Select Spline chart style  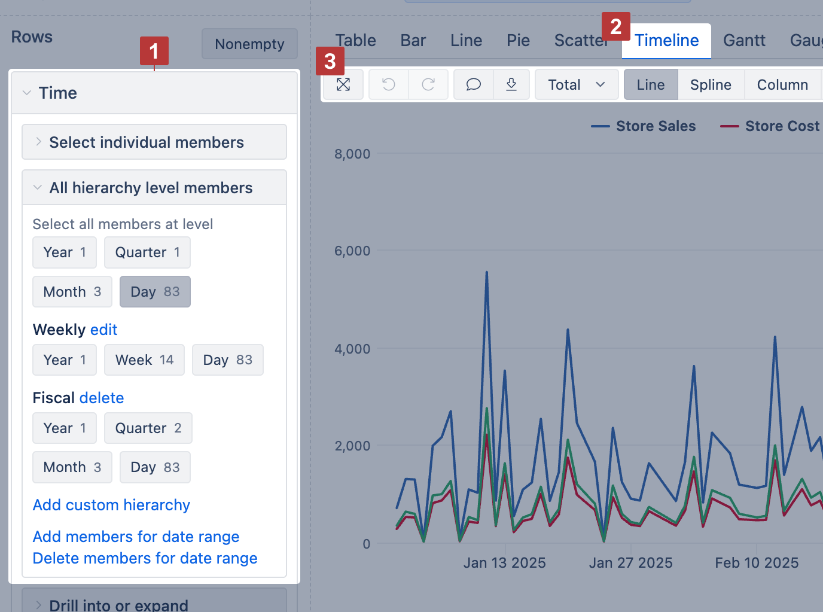coord(711,85)
